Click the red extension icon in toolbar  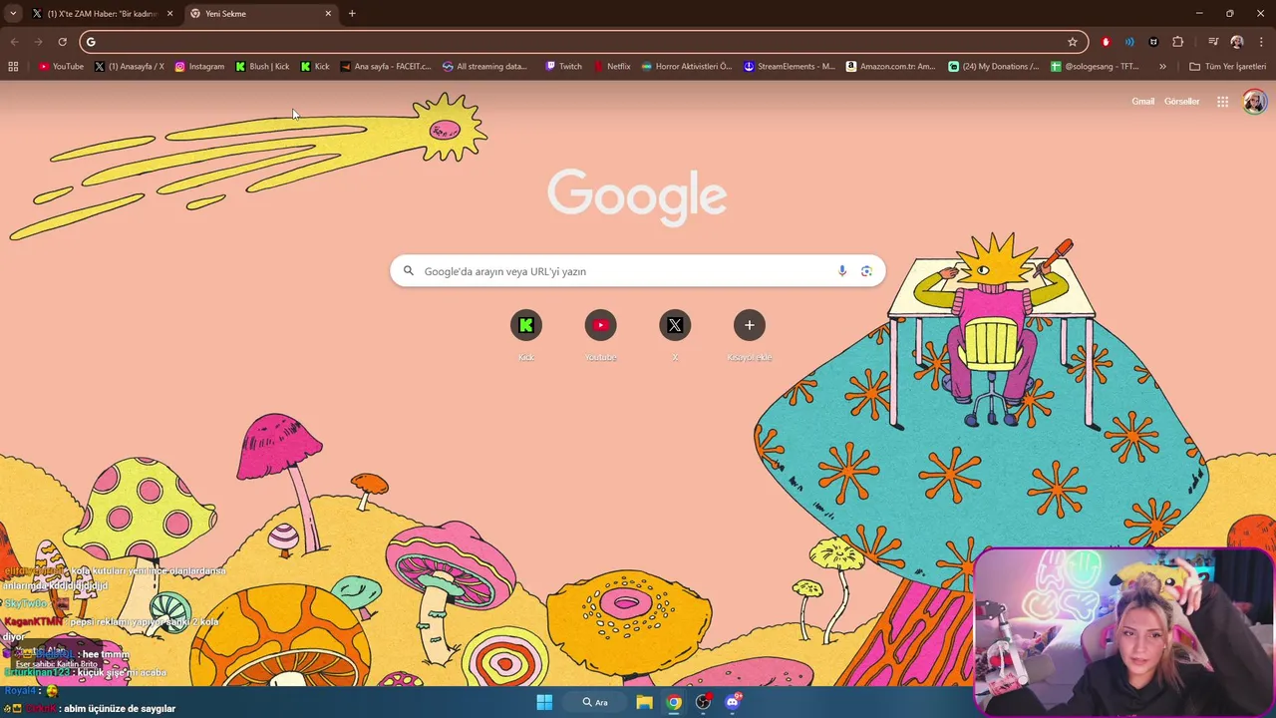[1106, 42]
